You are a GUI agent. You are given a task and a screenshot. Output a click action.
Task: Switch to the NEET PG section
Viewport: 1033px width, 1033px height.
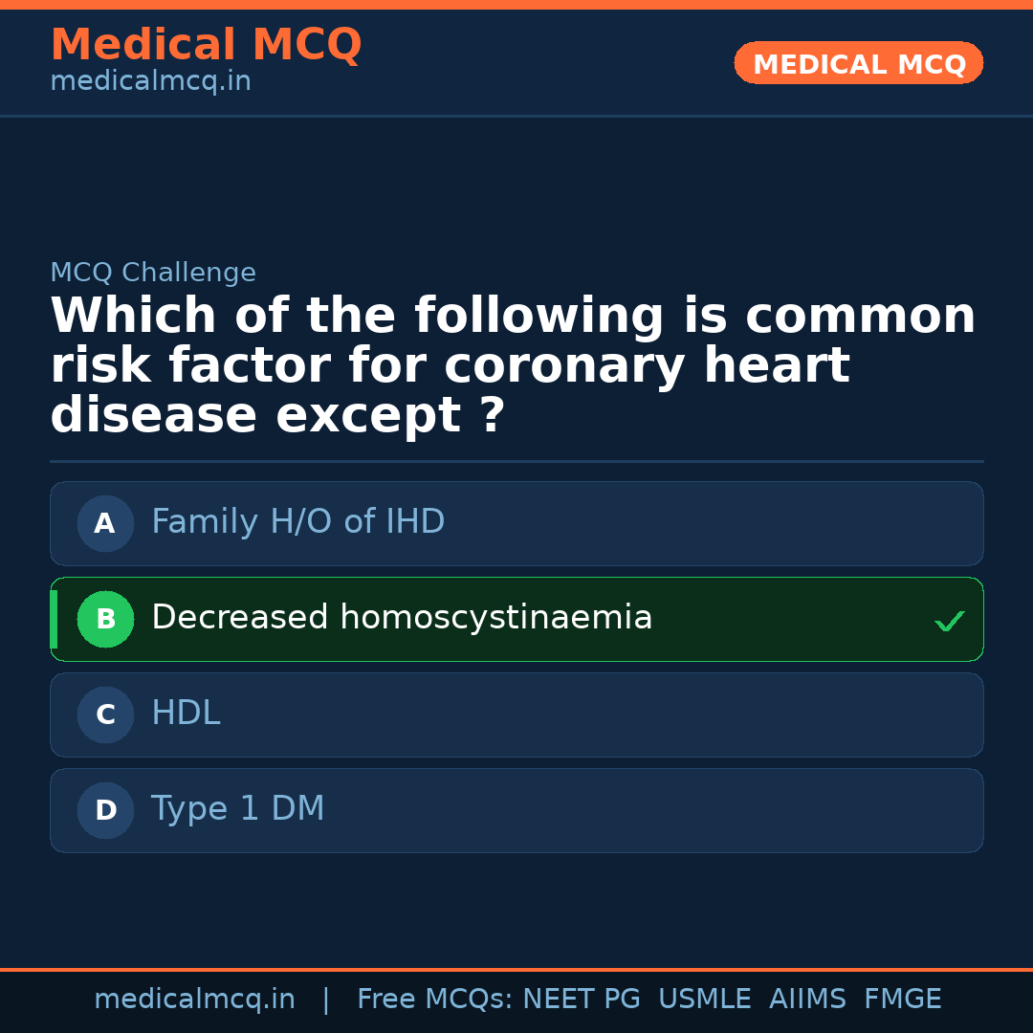tap(581, 998)
